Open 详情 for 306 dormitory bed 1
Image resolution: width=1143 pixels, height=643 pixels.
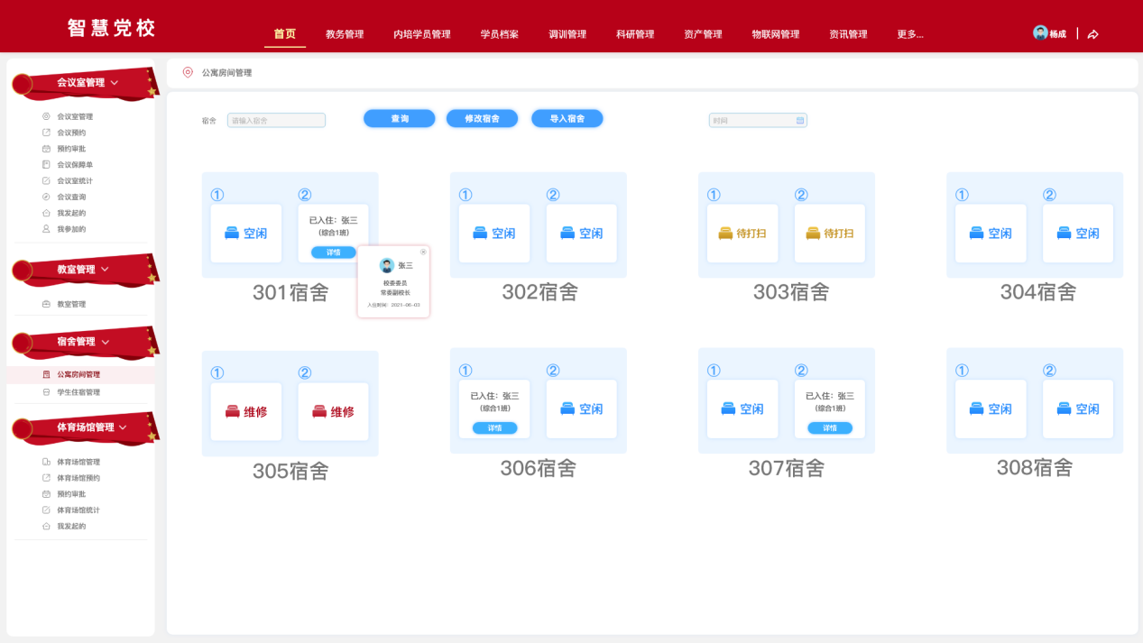(x=494, y=428)
